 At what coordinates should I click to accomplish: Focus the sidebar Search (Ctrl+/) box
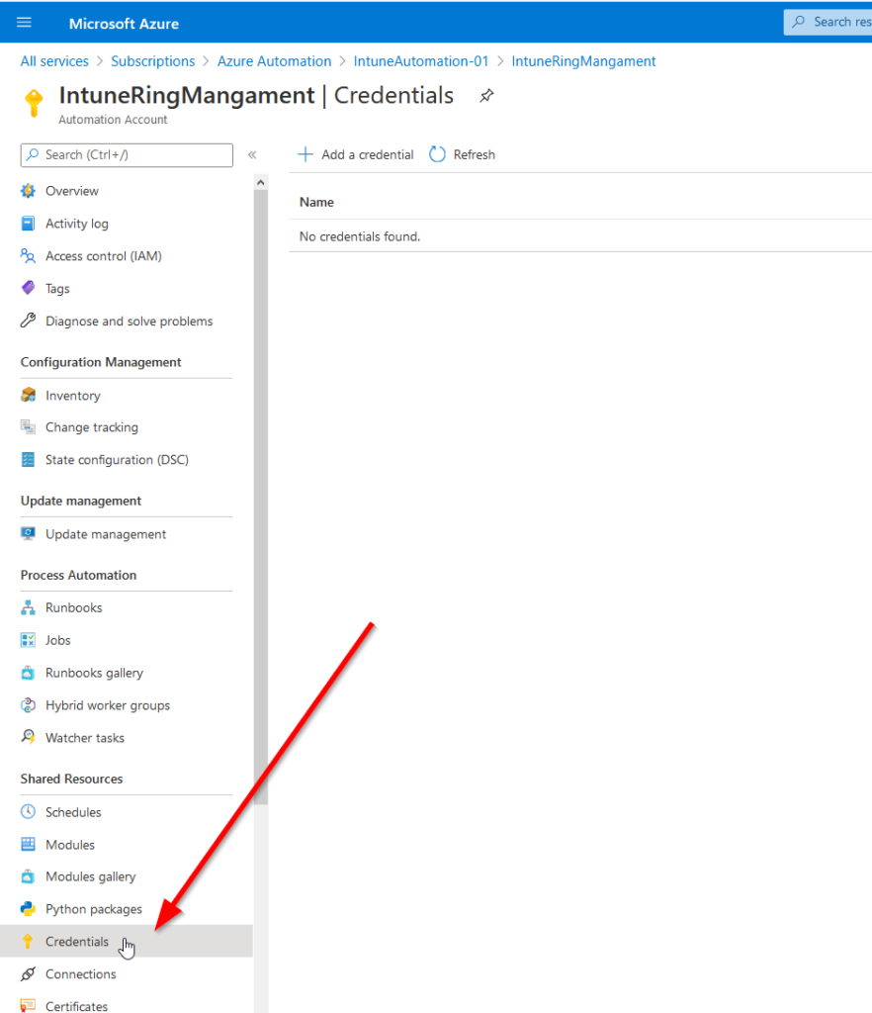pyautogui.click(x=127, y=155)
